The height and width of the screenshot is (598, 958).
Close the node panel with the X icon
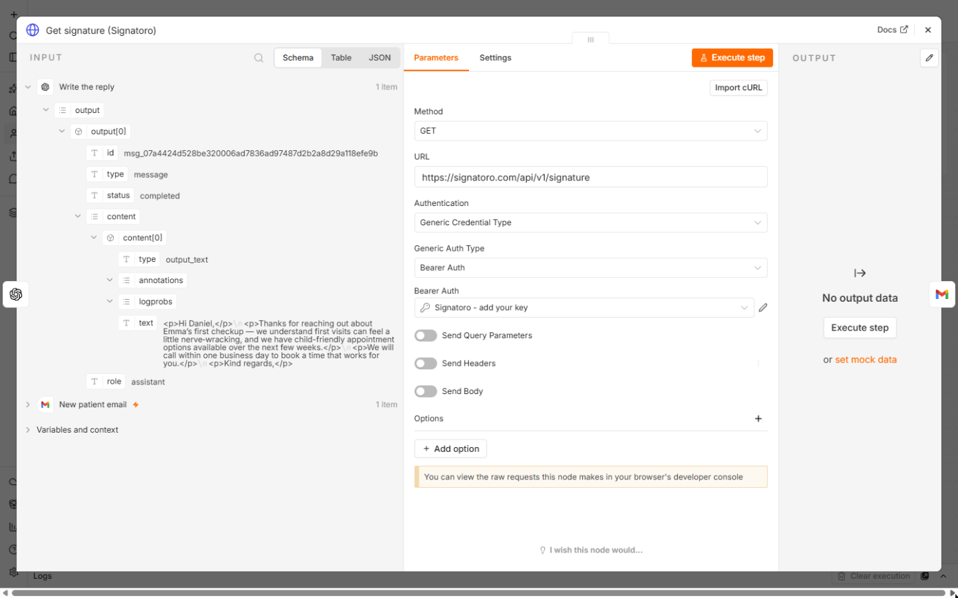coord(928,30)
